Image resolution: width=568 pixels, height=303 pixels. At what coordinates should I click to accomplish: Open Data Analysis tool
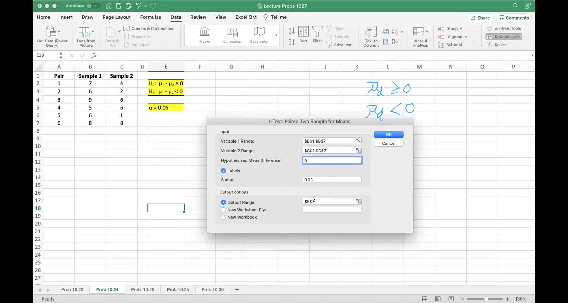504,36
